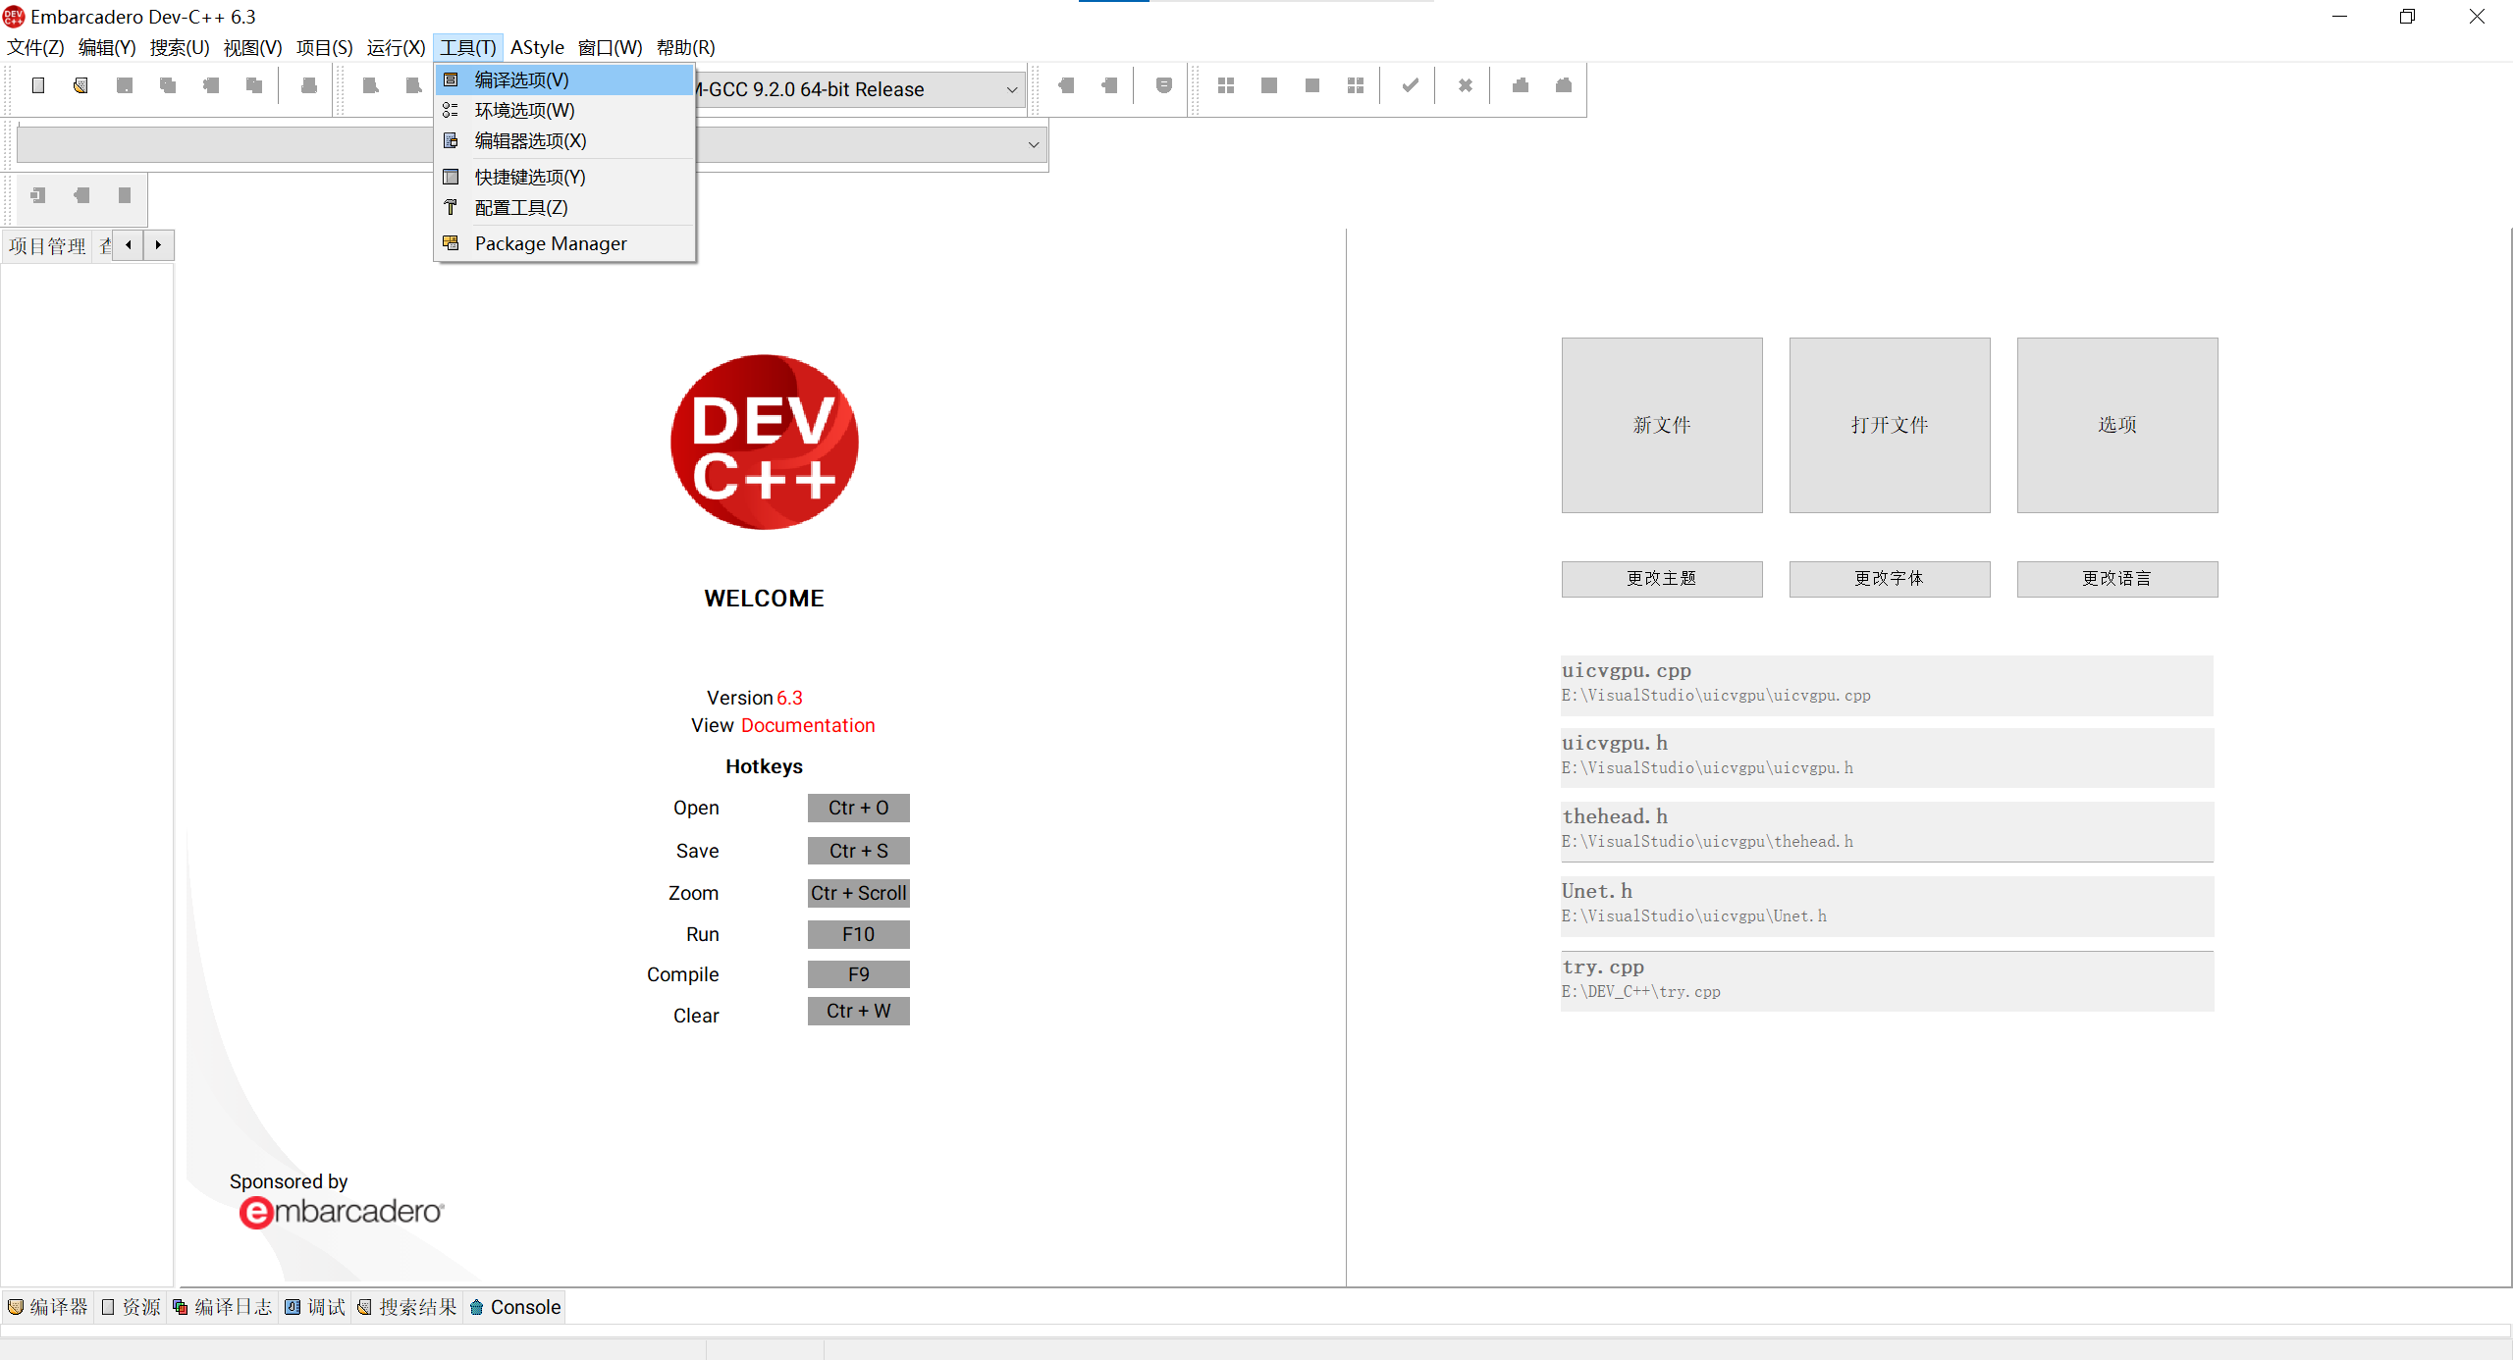This screenshot has height=1360, width=2513.
Task: Open the 编辑(Y) menu
Action: 107,47
